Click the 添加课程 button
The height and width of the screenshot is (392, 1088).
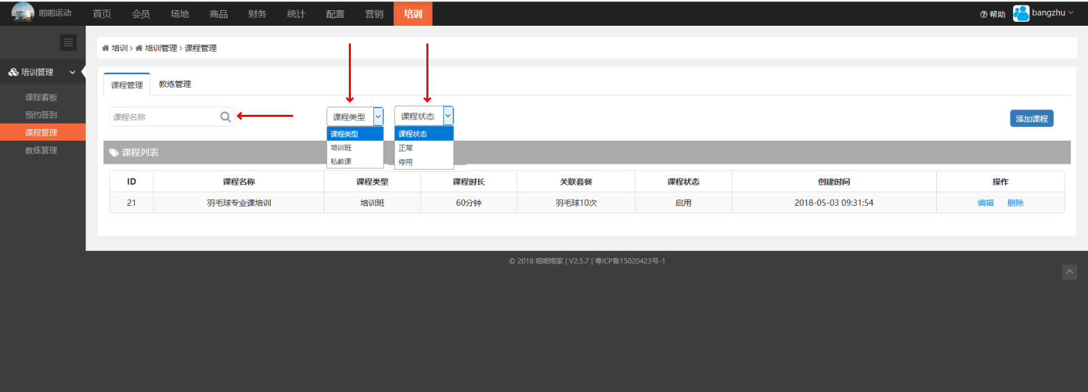pos(1032,118)
